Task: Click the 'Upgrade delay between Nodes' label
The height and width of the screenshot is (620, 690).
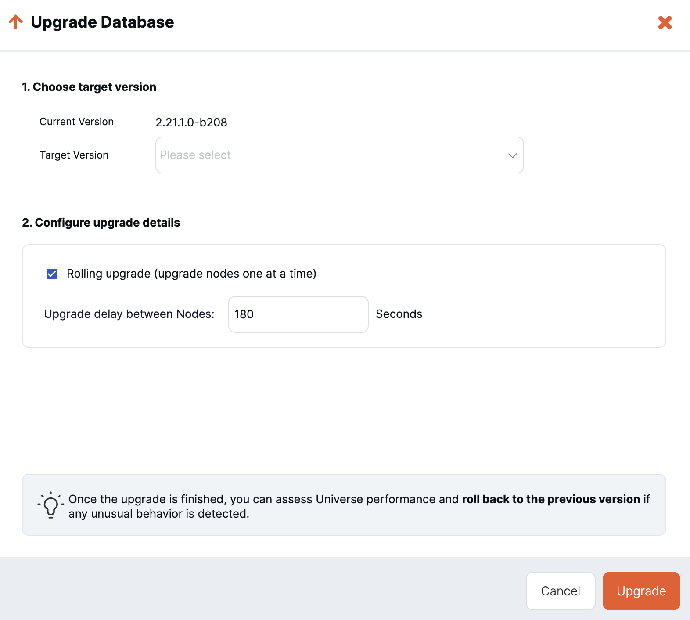Action: coord(129,314)
